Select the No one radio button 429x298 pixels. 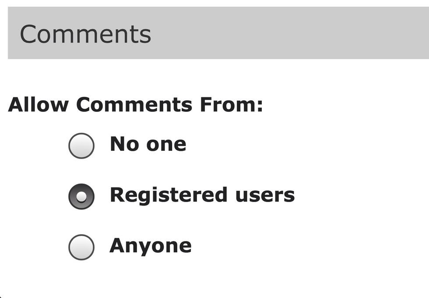click(81, 145)
